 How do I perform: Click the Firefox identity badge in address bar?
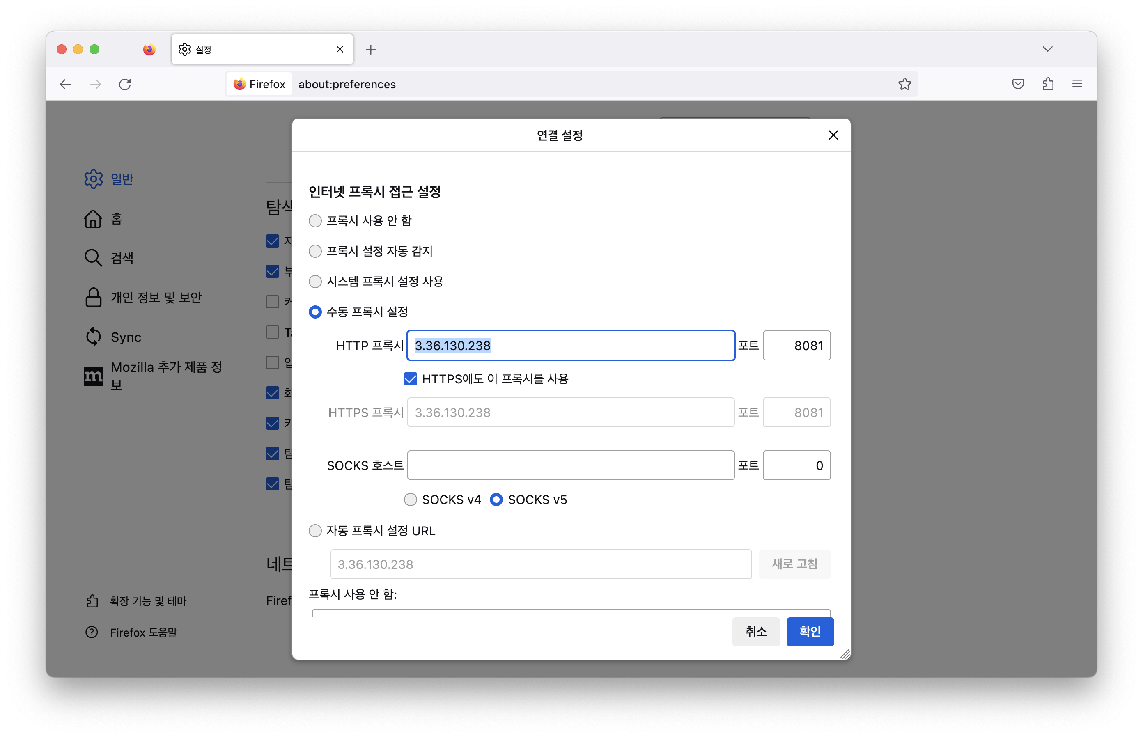(259, 84)
